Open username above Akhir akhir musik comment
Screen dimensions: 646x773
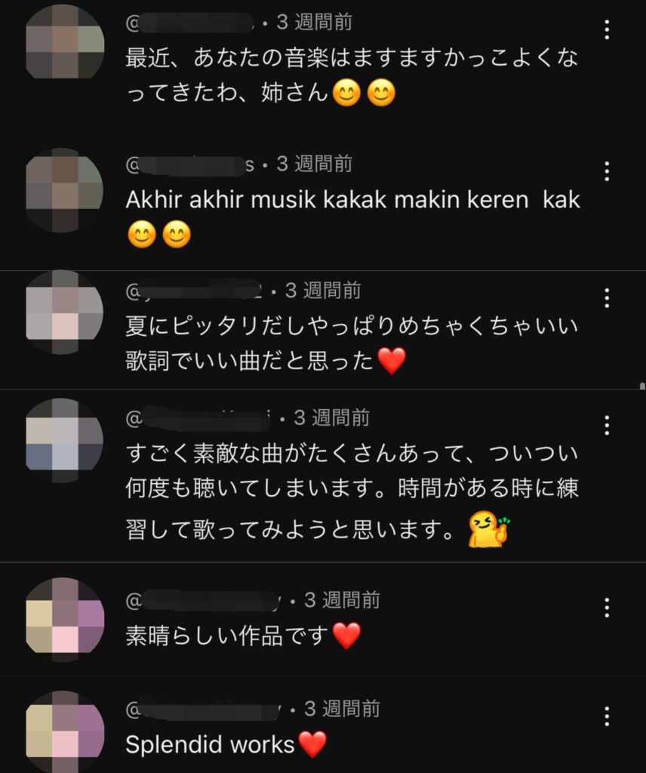pos(190,165)
